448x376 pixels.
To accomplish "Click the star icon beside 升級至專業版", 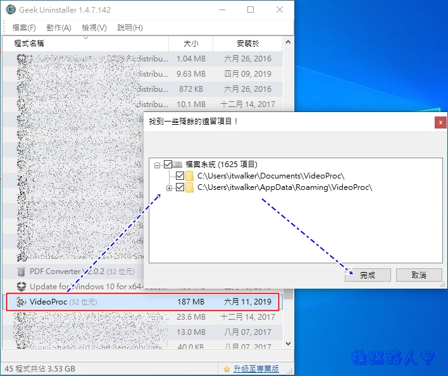I will pos(227,369).
